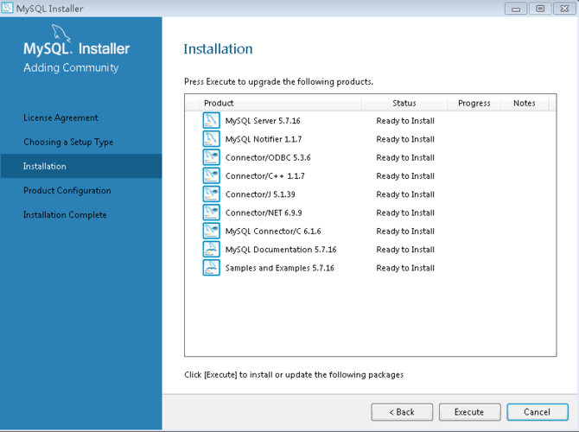579x432 pixels.
Task: Select the Connector/NET 6.9.9 row text
Action: pos(264,213)
